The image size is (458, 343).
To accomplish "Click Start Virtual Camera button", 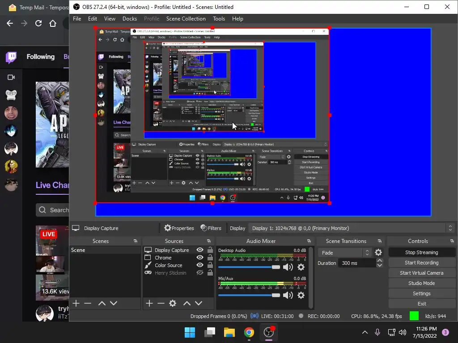I will coord(421,273).
